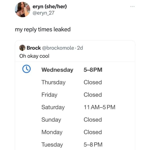Image resolution: width=150 pixels, height=150 pixels.
Task: Select the Saturday row label
Action: pyautogui.click(x=53, y=107)
